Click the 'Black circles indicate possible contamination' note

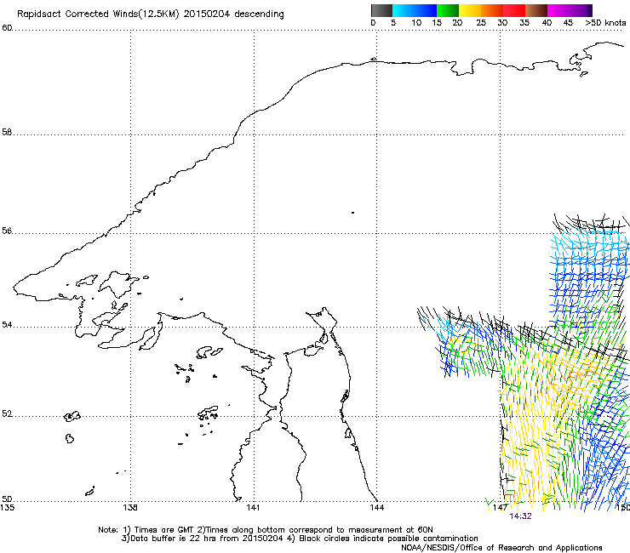point(388,539)
